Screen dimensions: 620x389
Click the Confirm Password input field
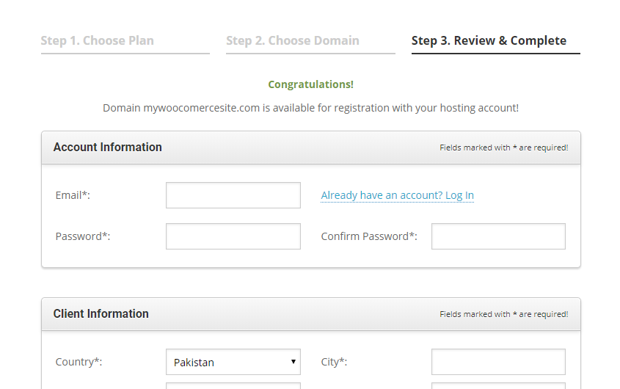pyautogui.click(x=498, y=236)
